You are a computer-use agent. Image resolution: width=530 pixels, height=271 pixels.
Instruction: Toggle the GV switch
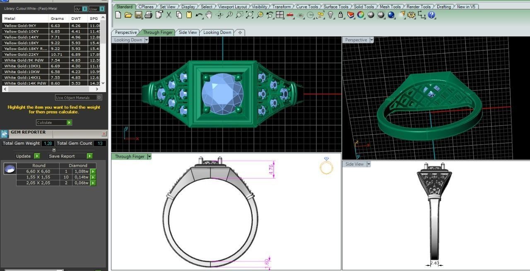click(81, 9)
